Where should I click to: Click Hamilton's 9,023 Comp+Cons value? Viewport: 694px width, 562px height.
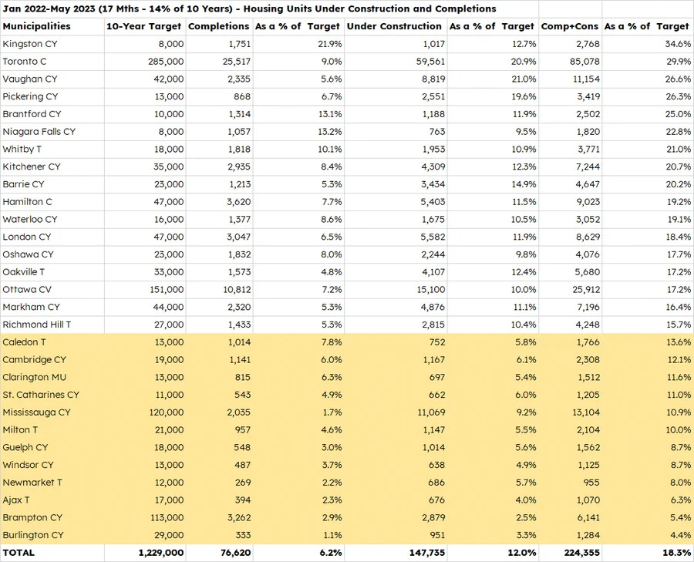coord(588,202)
